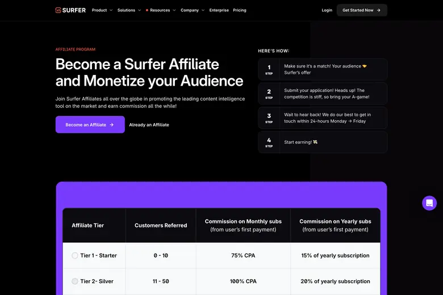The height and width of the screenshot is (295, 443).
Task: Select the Tier 2- Silver radio button
Action: click(75, 281)
